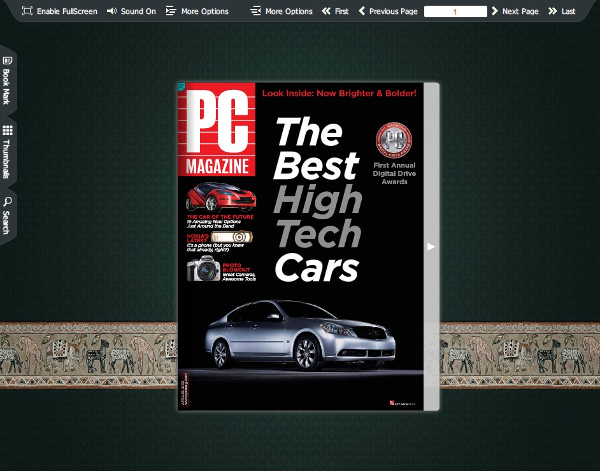Viewport: 600px width, 471px height.
Task: Toggle the Sound On button
Action: [x=131, y=11]
